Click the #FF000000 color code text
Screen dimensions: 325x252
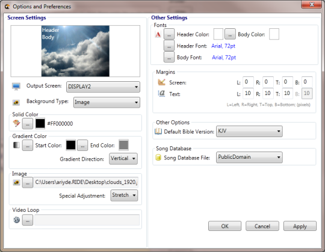(60, 124)
